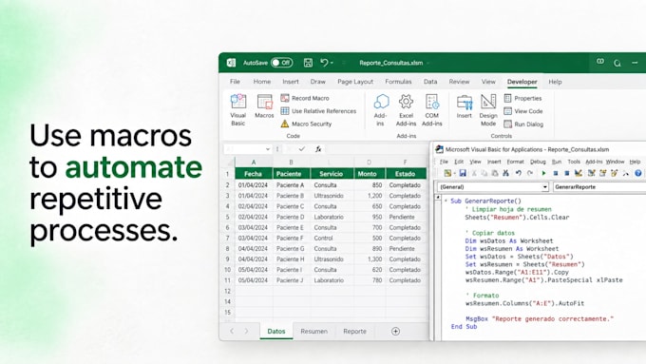646x364 pixels.
Task: Start Record Macro
Action: (x=305, y=98)
